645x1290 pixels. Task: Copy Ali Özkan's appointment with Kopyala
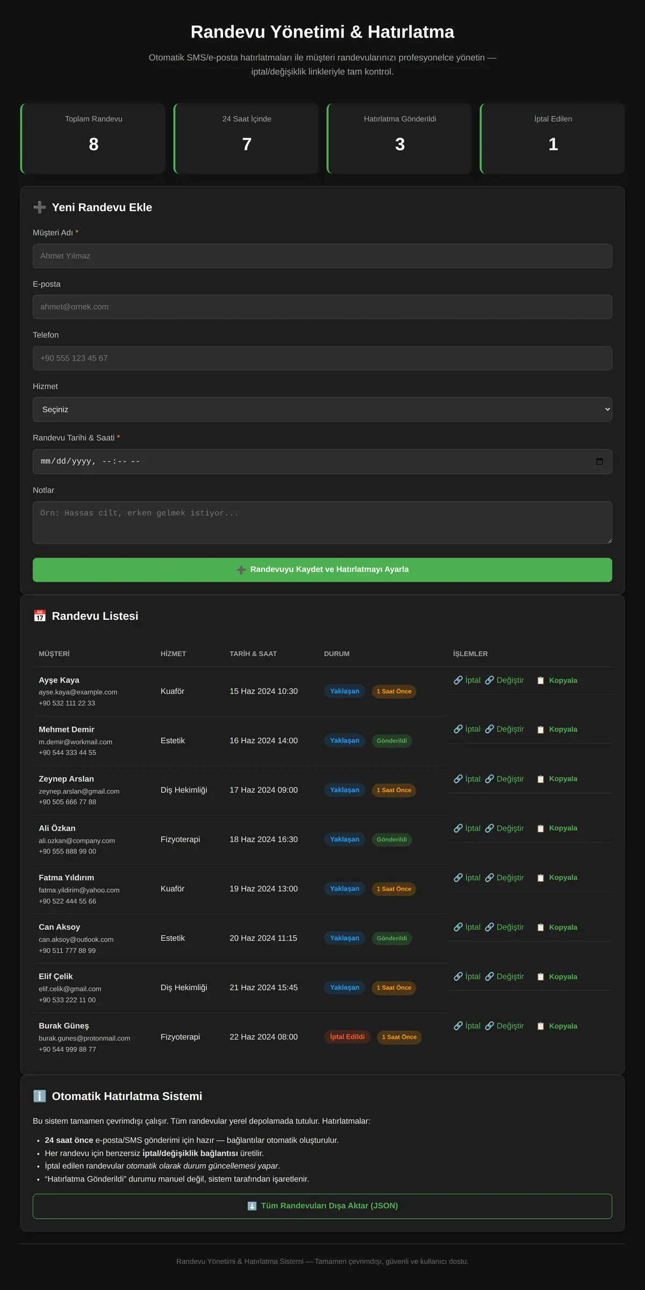[556, 828]
